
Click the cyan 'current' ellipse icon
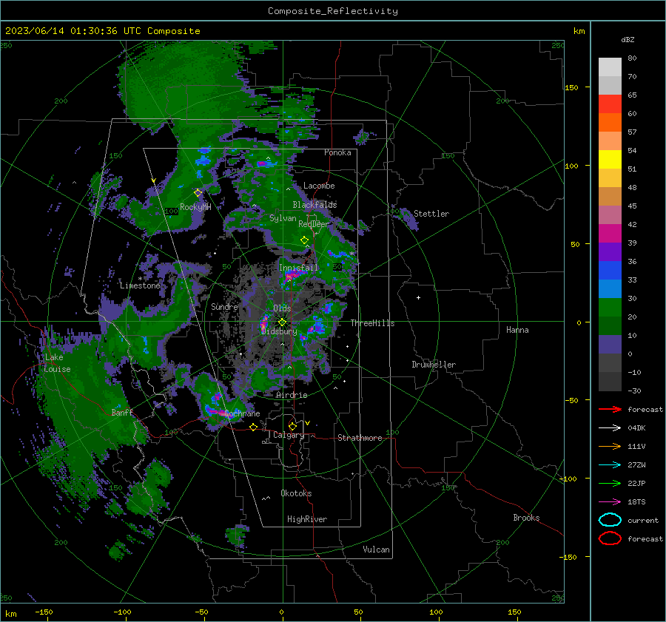610,520
